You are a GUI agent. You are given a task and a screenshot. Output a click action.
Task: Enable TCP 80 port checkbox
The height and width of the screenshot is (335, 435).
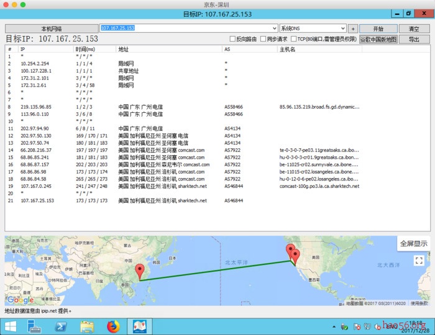coord(293,38)
